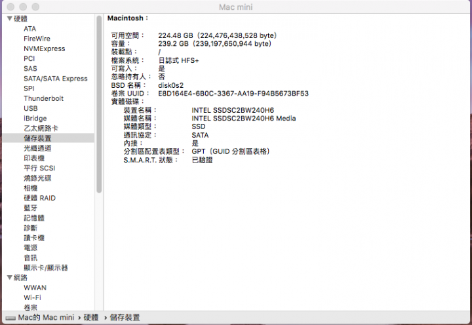Select SPI in the sidebar

click(29, 88)
